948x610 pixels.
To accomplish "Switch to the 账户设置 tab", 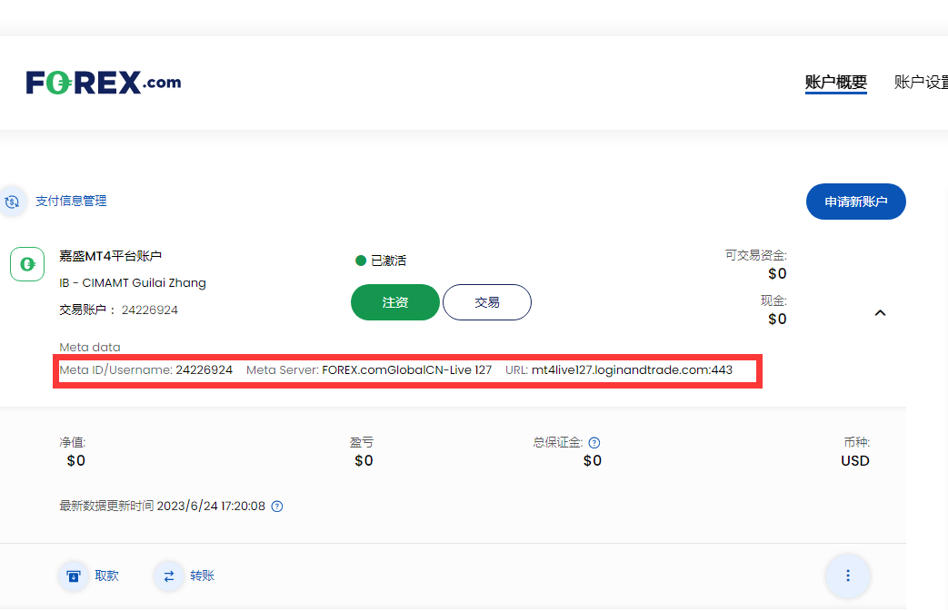I will click(x=921, y=82).
